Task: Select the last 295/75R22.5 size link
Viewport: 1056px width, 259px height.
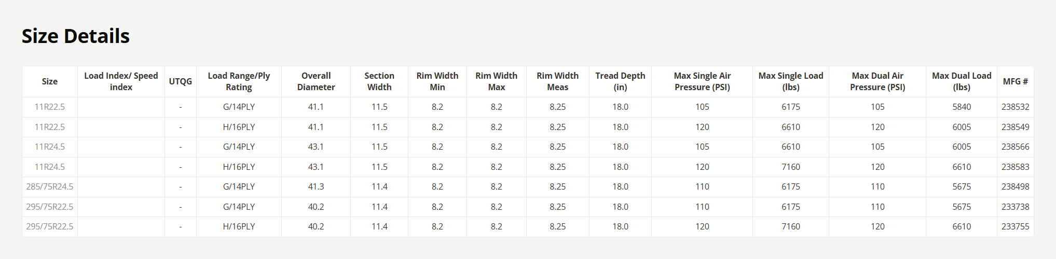Action: (x=50, y=226)
